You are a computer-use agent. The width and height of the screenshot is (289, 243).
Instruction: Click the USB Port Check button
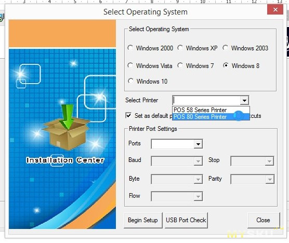[x=186, y=220]
